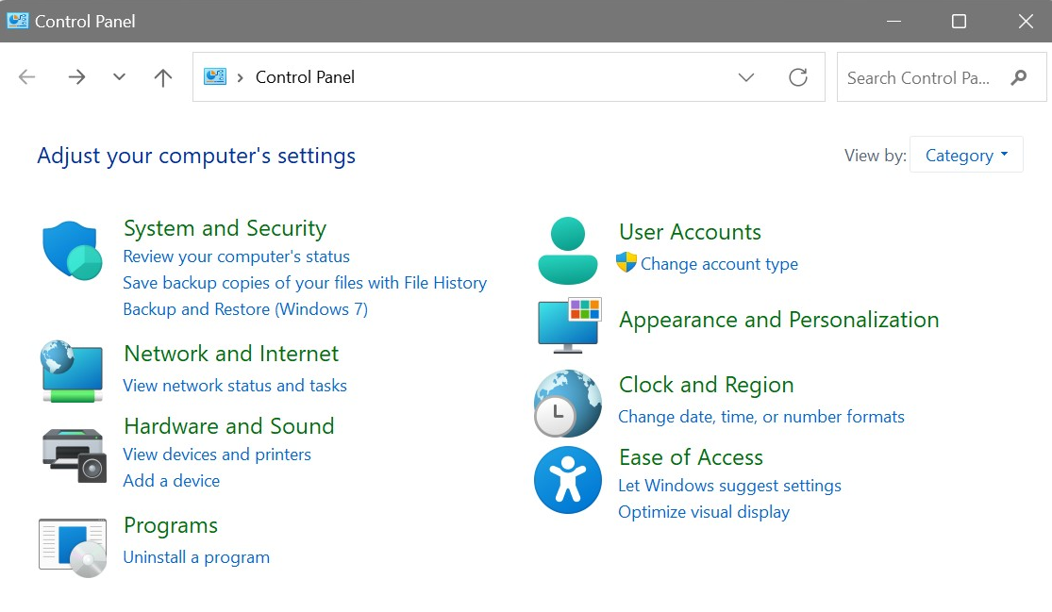
Task: Select View devices and printers link
Action: [x=217, y=455]
